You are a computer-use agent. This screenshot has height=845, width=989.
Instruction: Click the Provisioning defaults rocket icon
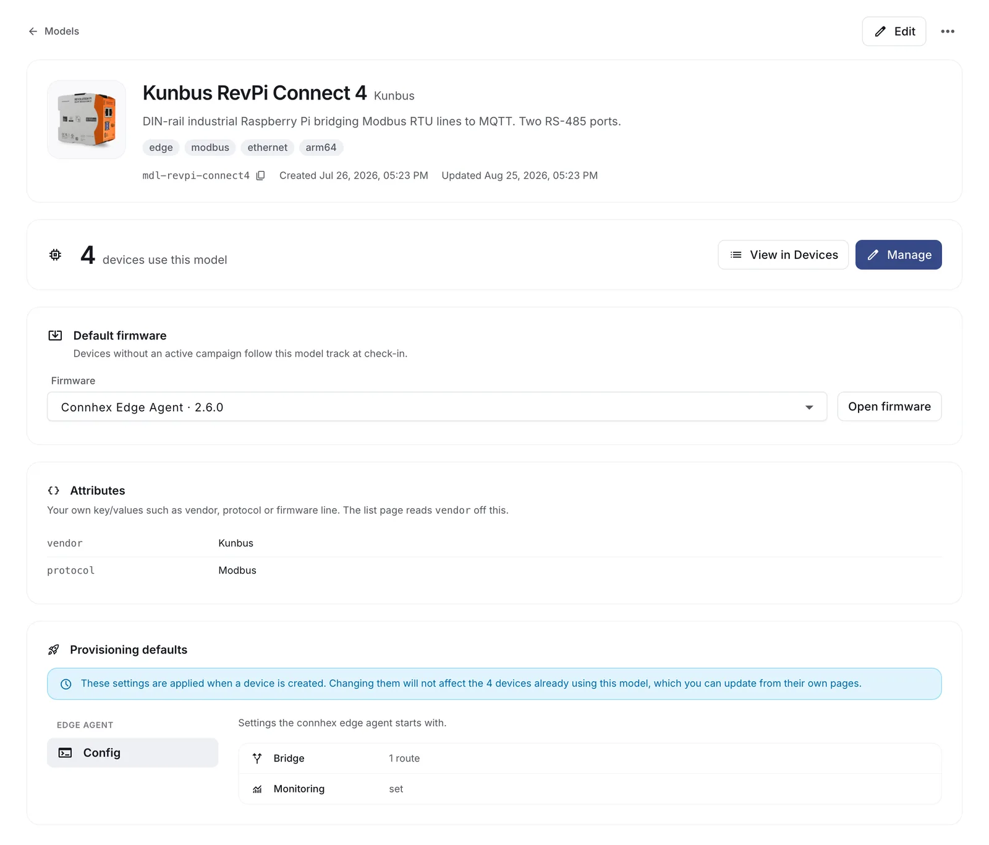coord(54,650)
